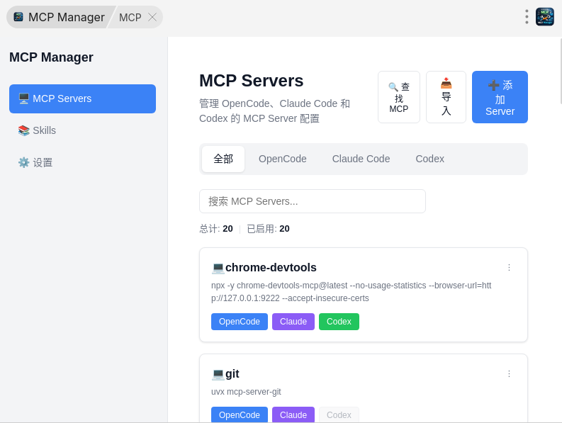Click the 查找 MCP search button
The width and height of the screenshot is (562, 423).
[x=399, y=97]
